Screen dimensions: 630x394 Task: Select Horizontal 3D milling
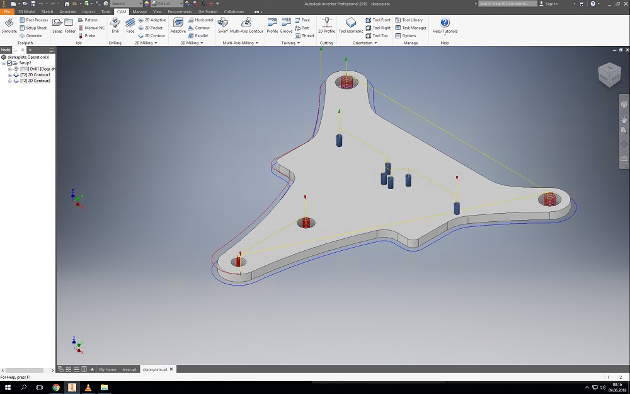[x=201, y=20]
